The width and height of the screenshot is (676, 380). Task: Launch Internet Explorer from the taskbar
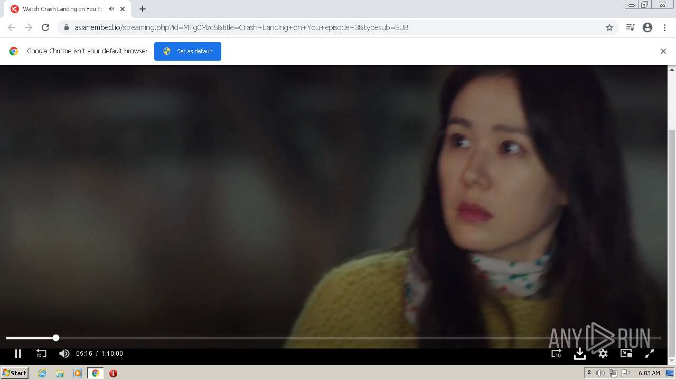pyautogui.click(x=42, y=373)
